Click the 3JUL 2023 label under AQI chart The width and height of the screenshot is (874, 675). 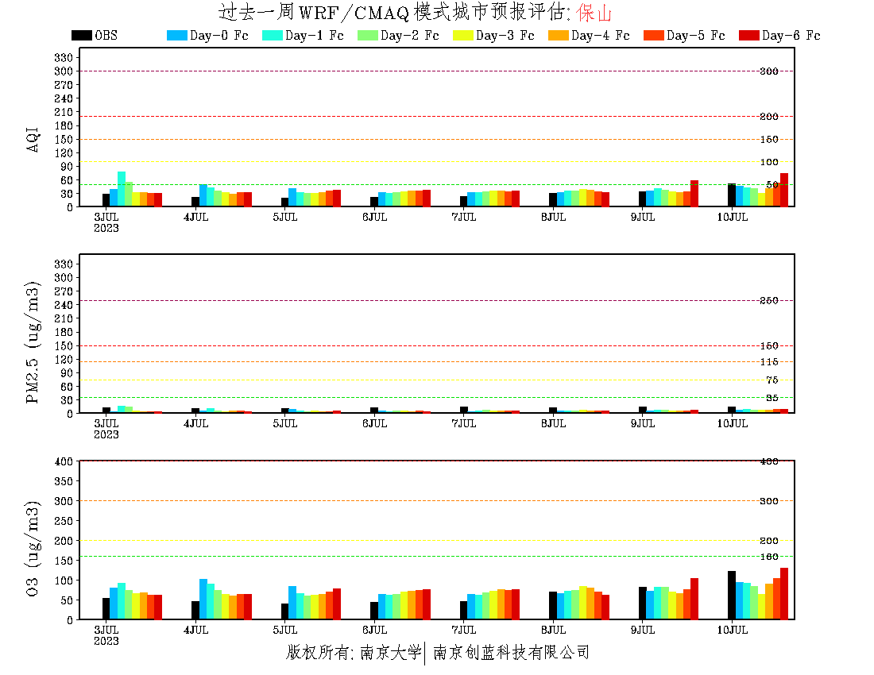106,222
